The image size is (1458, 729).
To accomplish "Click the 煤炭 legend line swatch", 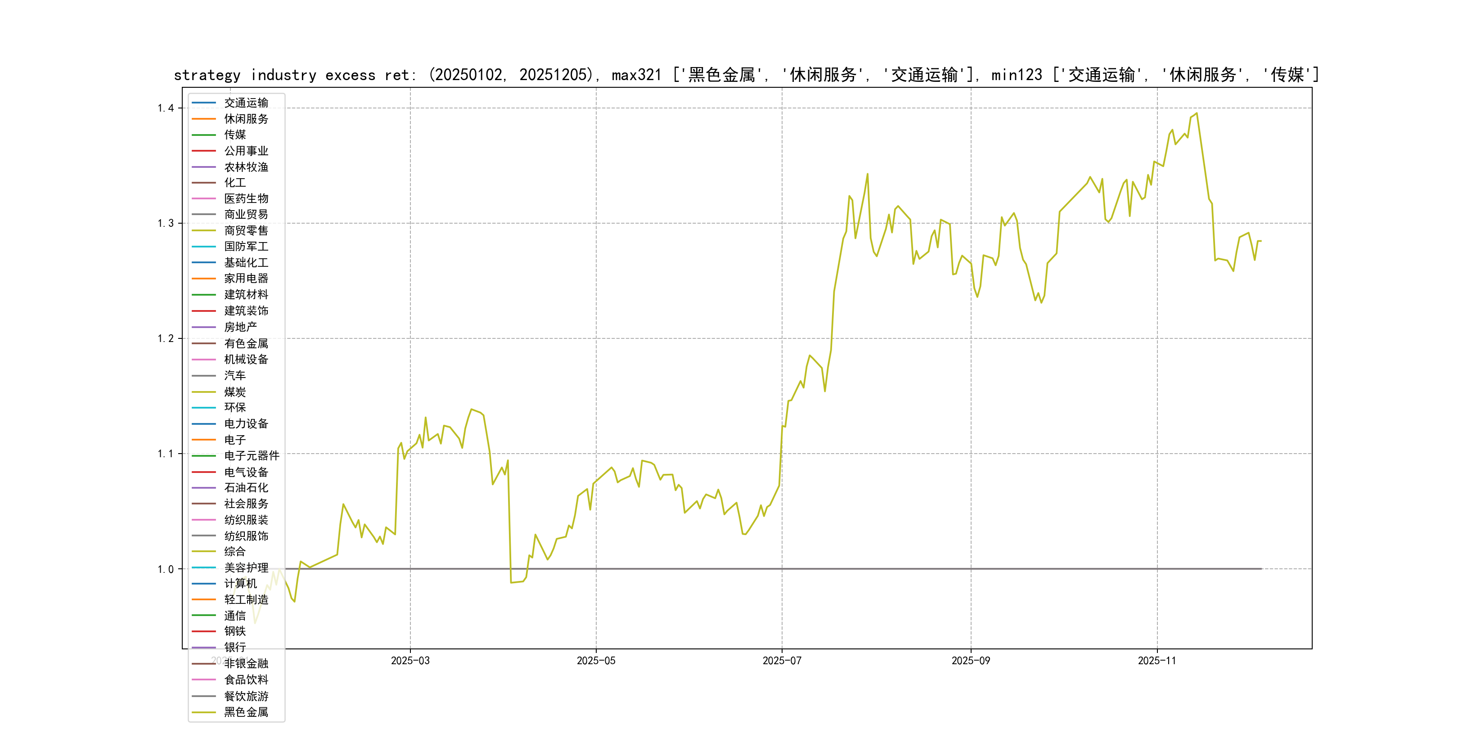I will pos(204,391).
